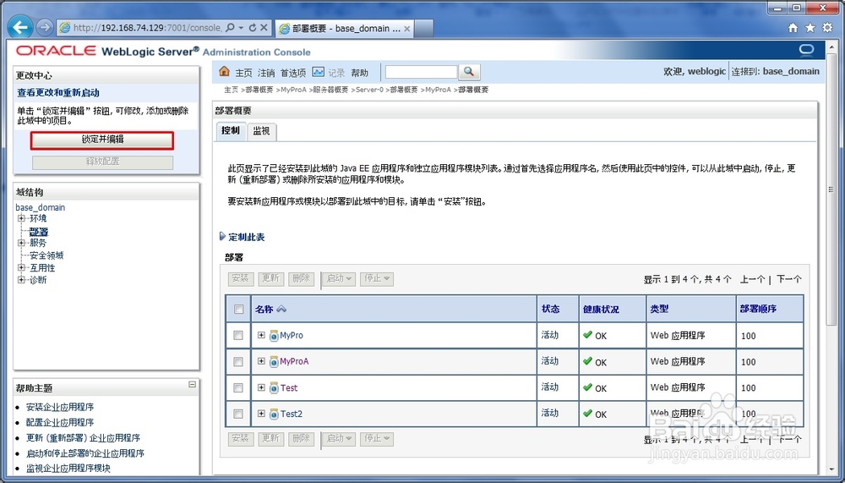Collapse the 帮助主题 panel minimize icon
The width and height of the screenshot is (845, 483).
click(193, 384)
